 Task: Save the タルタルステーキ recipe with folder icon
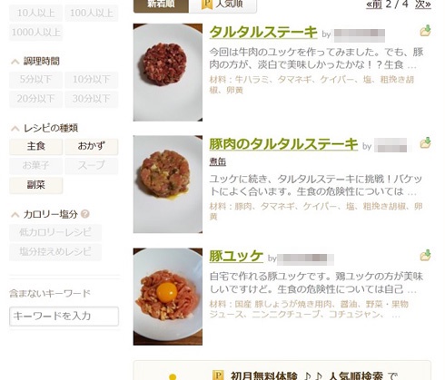[x=425, y=31]
